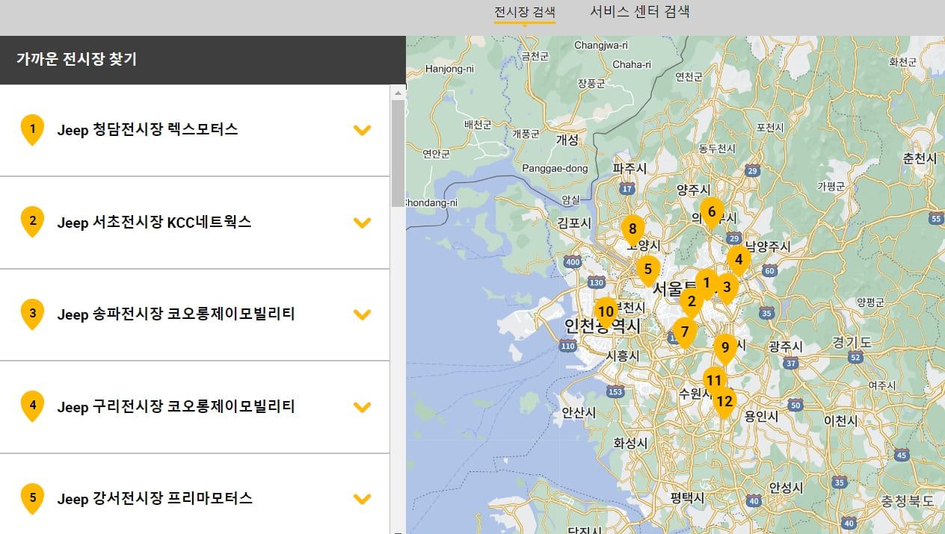
Task: Open Jeep 강서전시장 프리마모터스 entry
Action: (194, 494)
